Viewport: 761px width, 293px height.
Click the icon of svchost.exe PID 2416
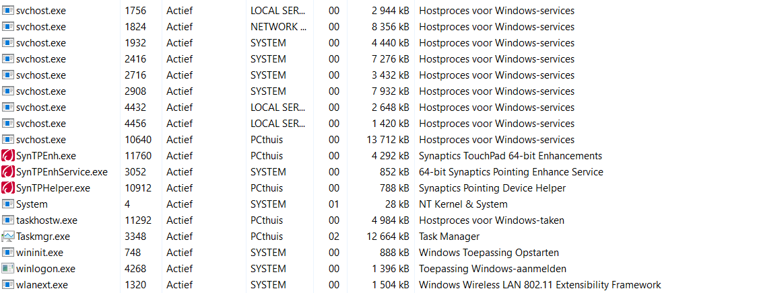[8, 59]
